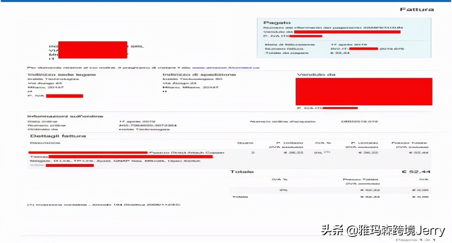Select the Fattura document title
452x243 pixels.
(416, 9)
